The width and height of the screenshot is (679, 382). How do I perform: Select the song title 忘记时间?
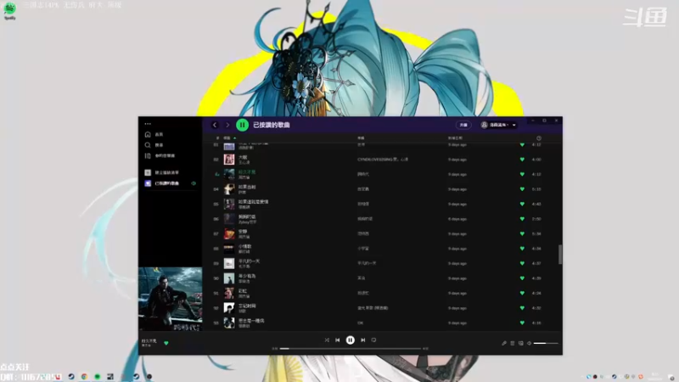click(x=247, y=306)
